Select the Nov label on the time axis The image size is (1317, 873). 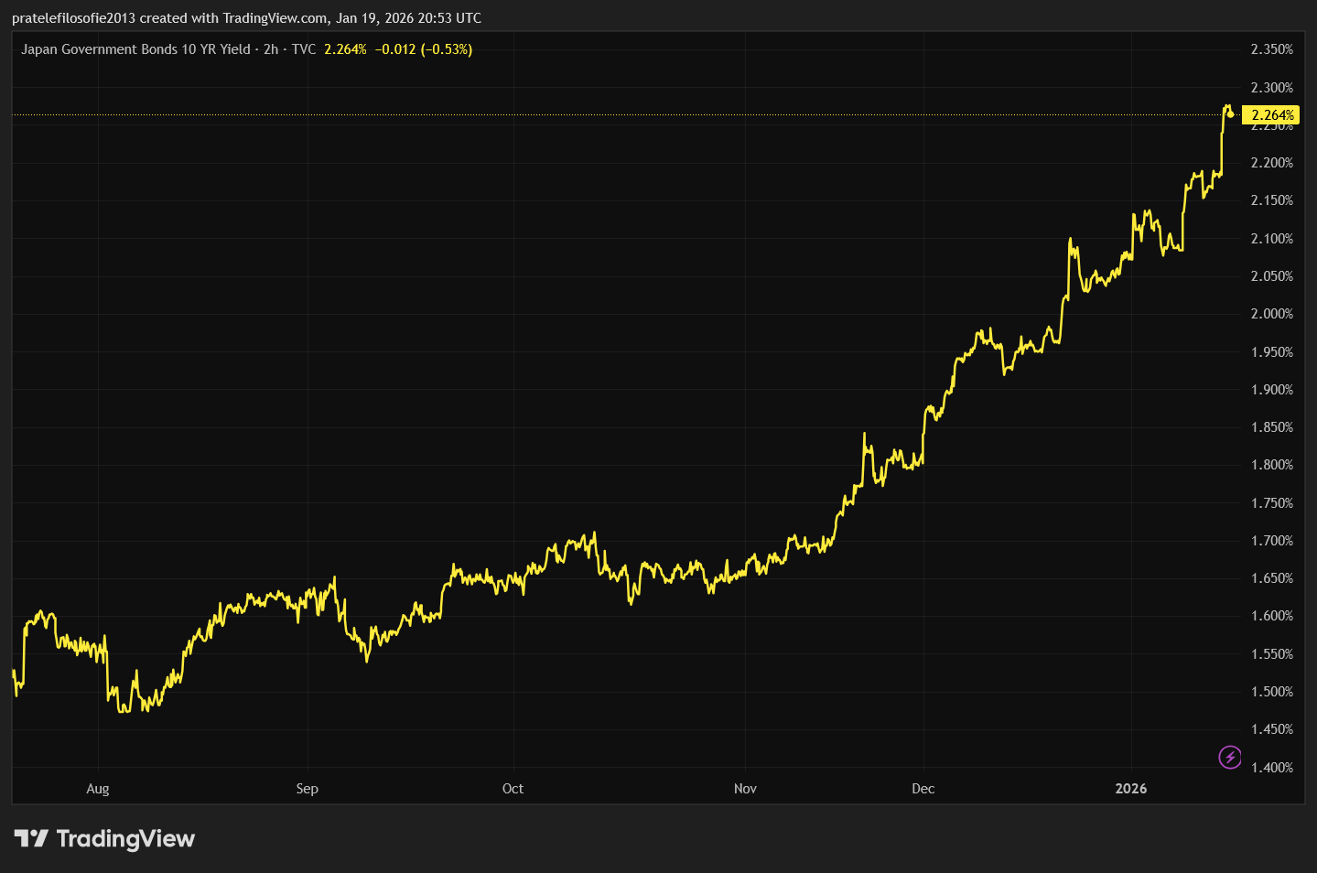pos(745,789)
